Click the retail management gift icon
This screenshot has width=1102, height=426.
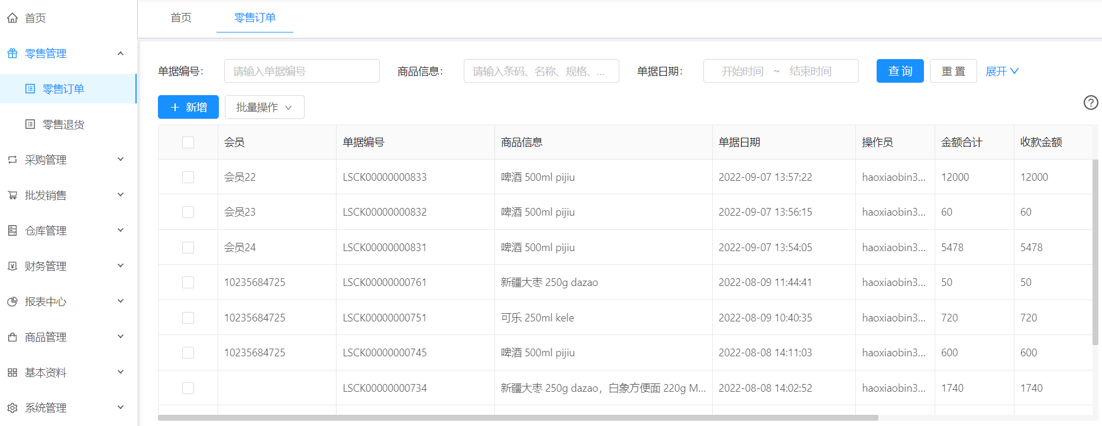coord(12,54)
